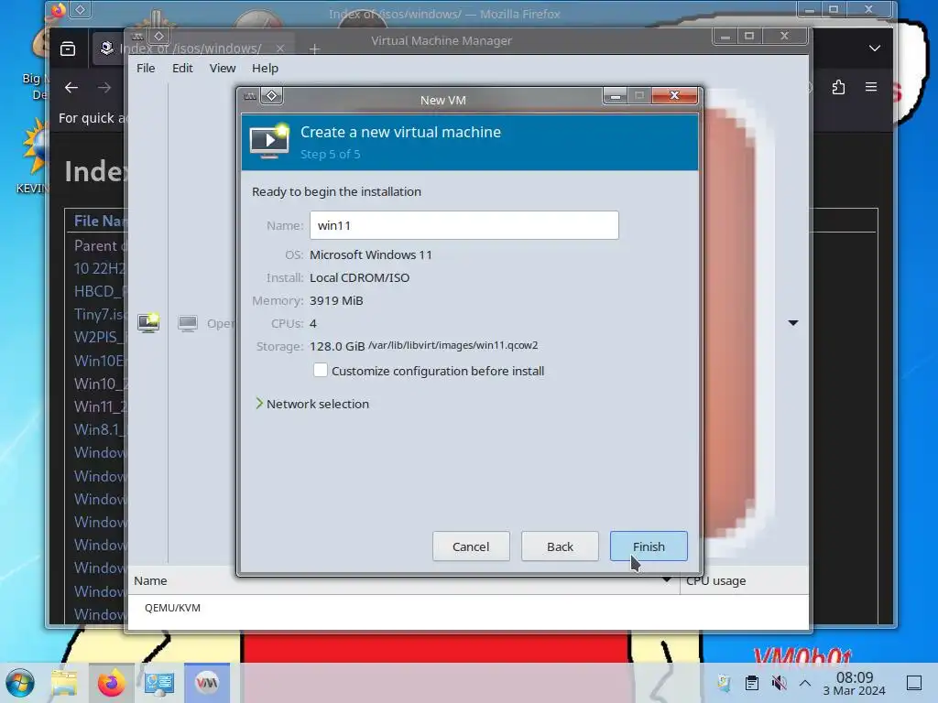
Task: Open the KEVIN desktop icon
Action: (34, 156)
